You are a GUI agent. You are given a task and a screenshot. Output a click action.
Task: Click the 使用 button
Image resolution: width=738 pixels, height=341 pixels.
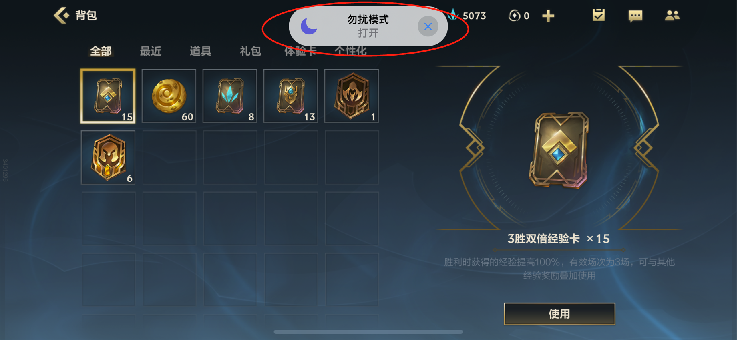click(559, 314)
